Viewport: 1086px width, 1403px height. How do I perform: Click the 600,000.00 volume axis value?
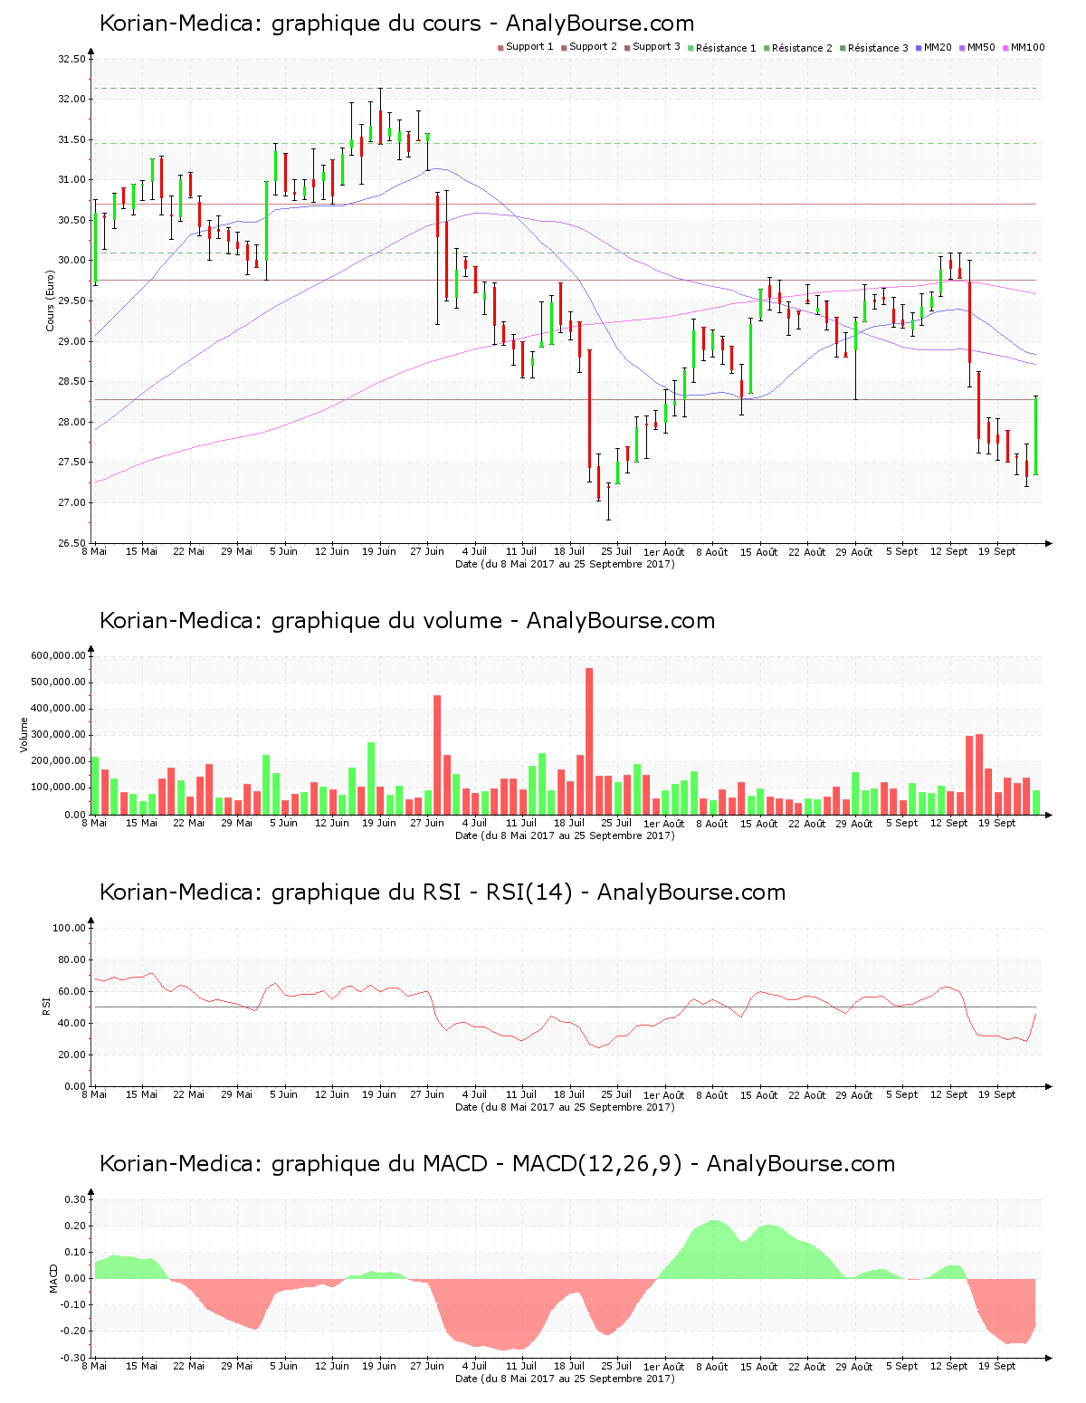pyautogui.click(x=59, y=656)
